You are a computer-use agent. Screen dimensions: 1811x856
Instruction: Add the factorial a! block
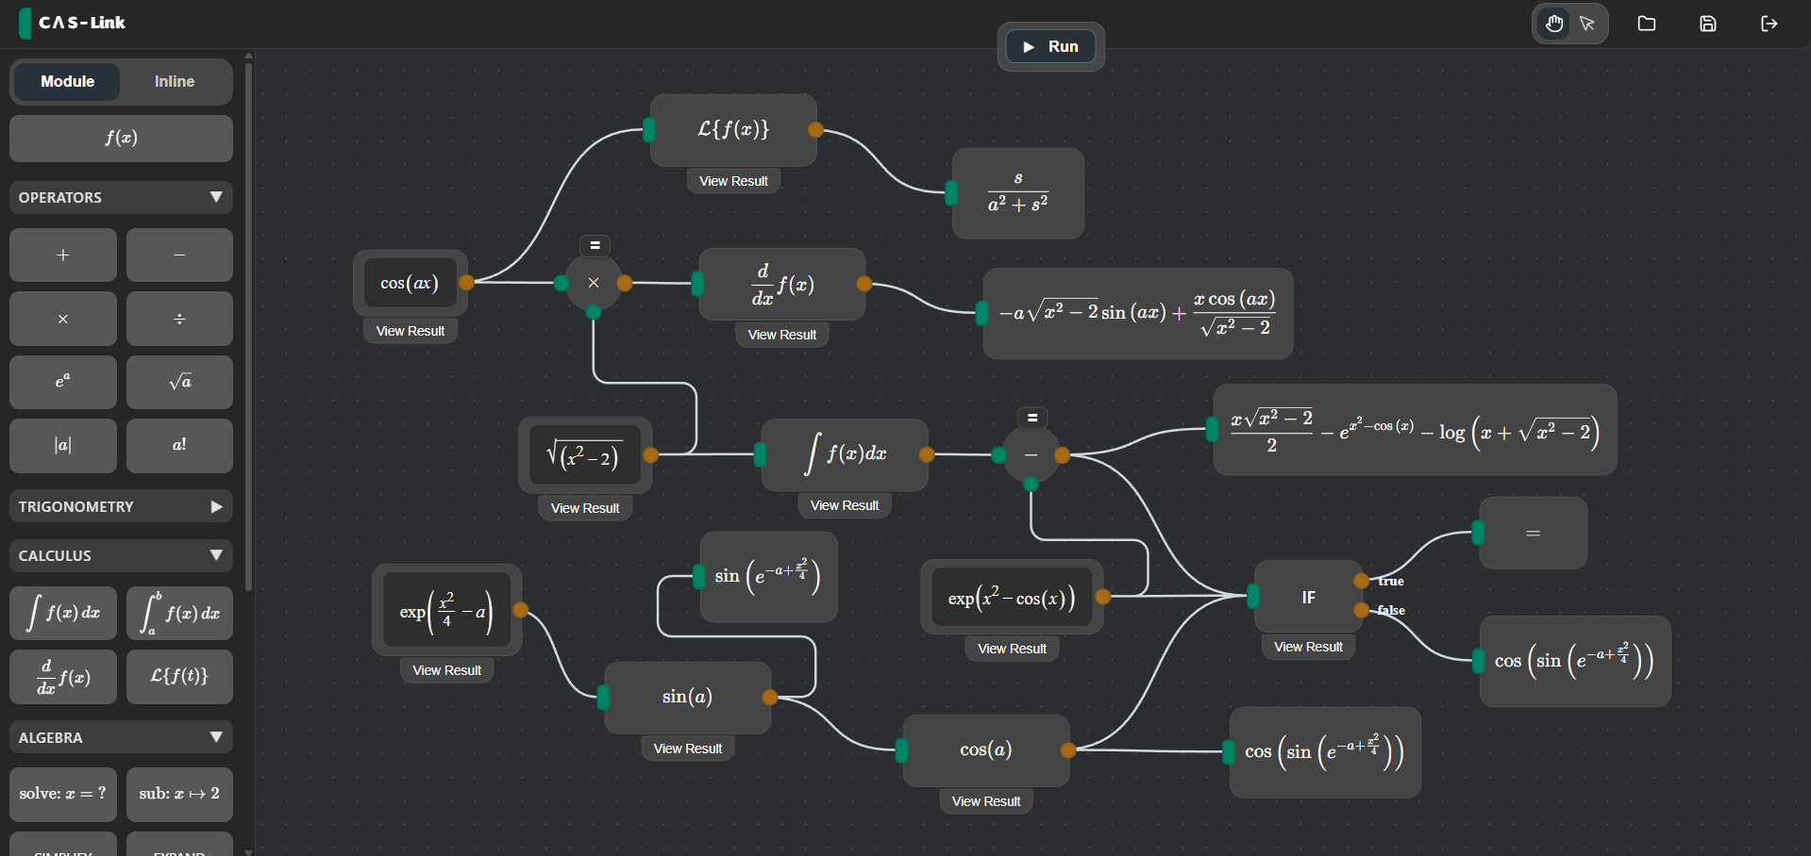179,445
